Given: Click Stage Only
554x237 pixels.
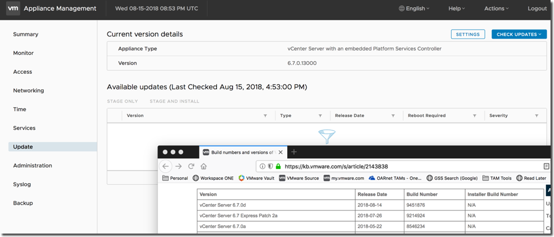Looking at the screenshot, I should click(x=122, y=101).
